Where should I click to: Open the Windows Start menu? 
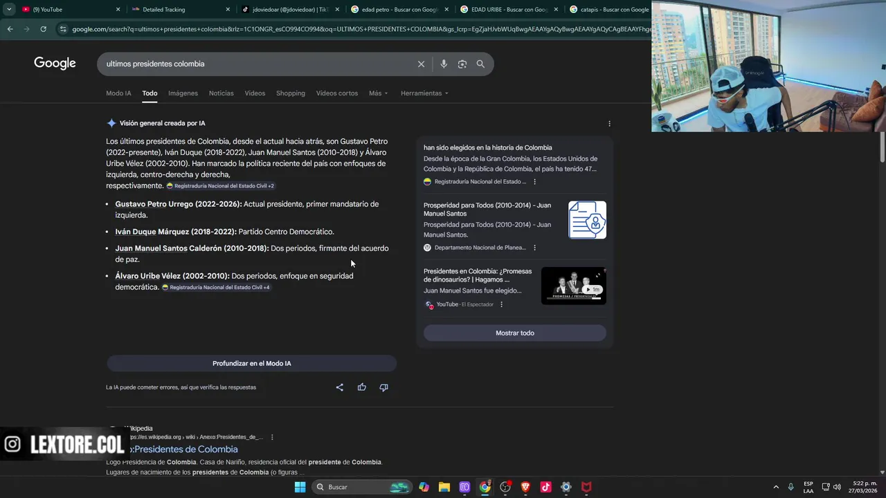click(x=300, y=487)
